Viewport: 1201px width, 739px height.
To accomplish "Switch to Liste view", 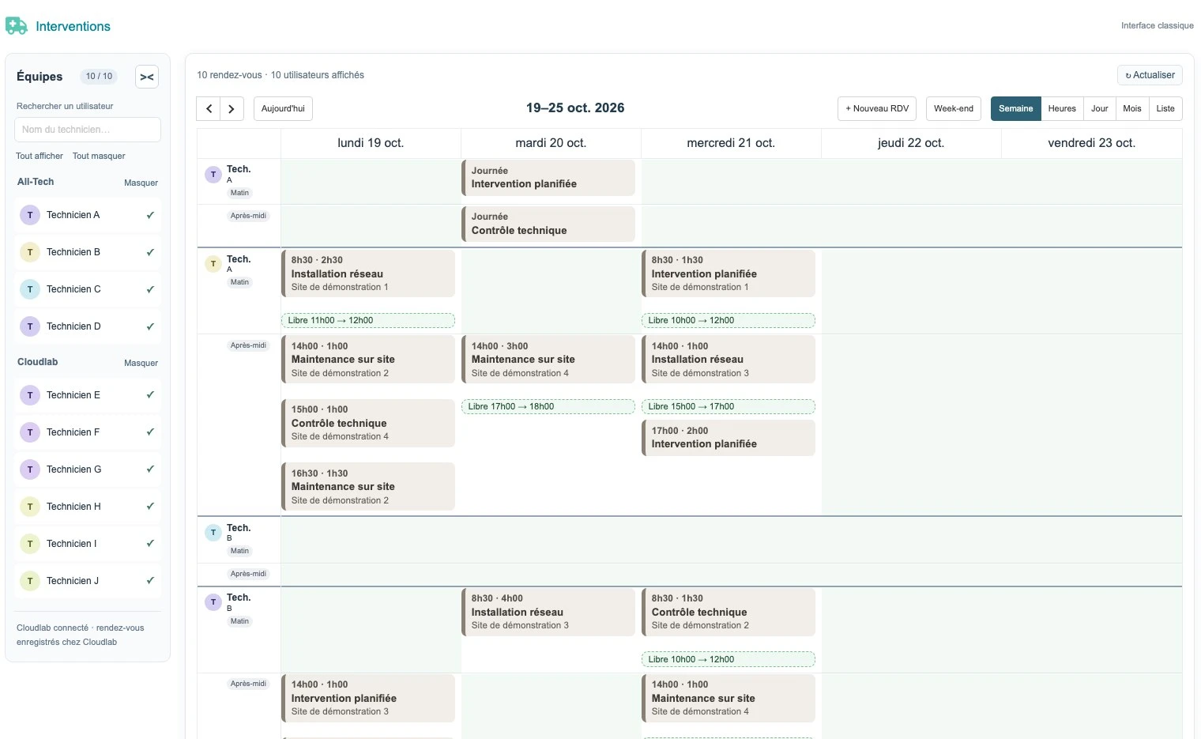I will 1165,108.
